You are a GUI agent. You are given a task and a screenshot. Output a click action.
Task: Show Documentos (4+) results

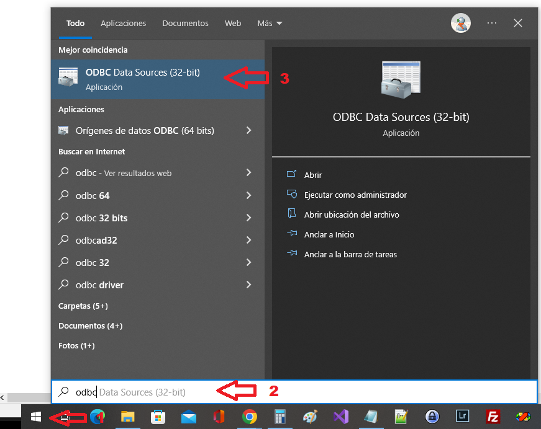91,325
